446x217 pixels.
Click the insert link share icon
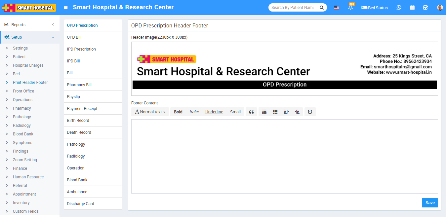pos(310,112)
